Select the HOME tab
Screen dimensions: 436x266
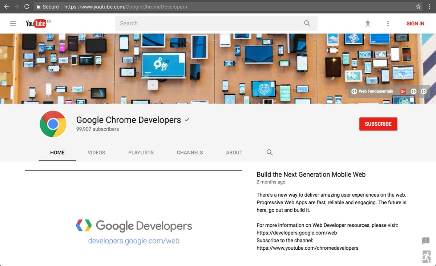coord(57,153)
